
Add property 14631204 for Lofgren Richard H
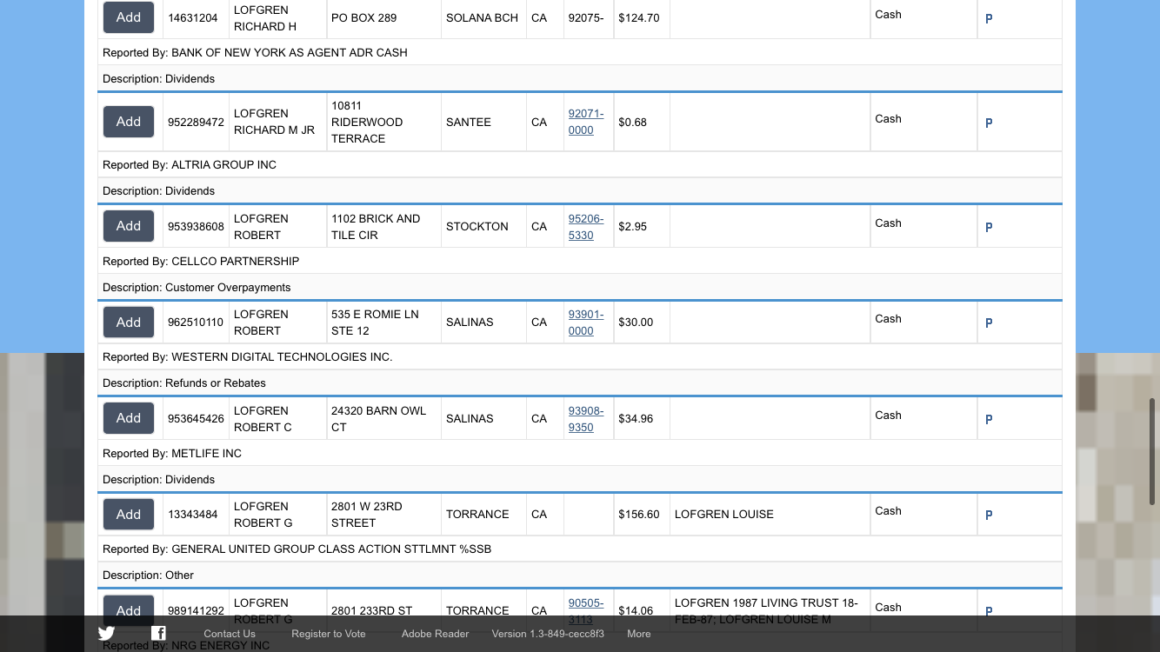129,17
